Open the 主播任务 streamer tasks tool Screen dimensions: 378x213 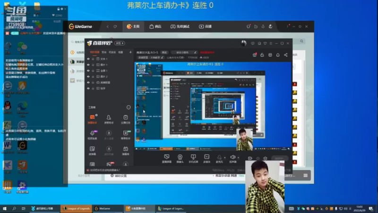coord(125,119)
